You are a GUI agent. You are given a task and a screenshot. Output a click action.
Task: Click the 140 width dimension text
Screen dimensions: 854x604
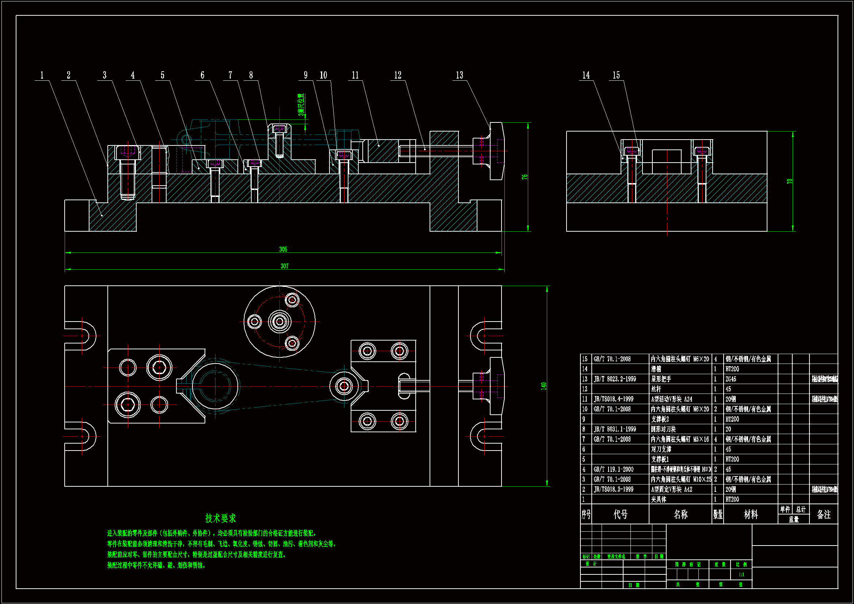pyautogui.click(x=544, y=386)
